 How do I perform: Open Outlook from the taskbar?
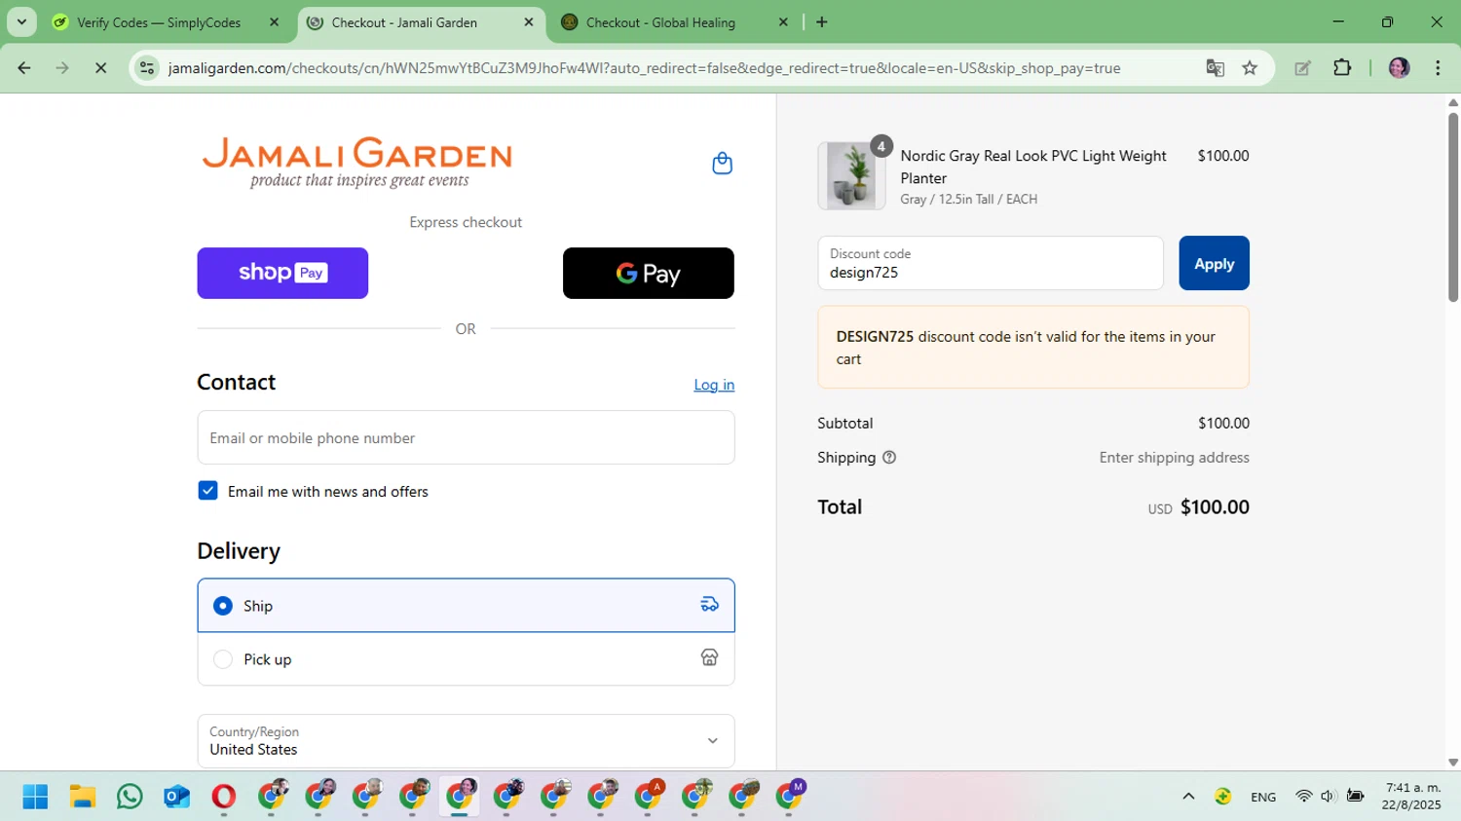tap(176, 797)
